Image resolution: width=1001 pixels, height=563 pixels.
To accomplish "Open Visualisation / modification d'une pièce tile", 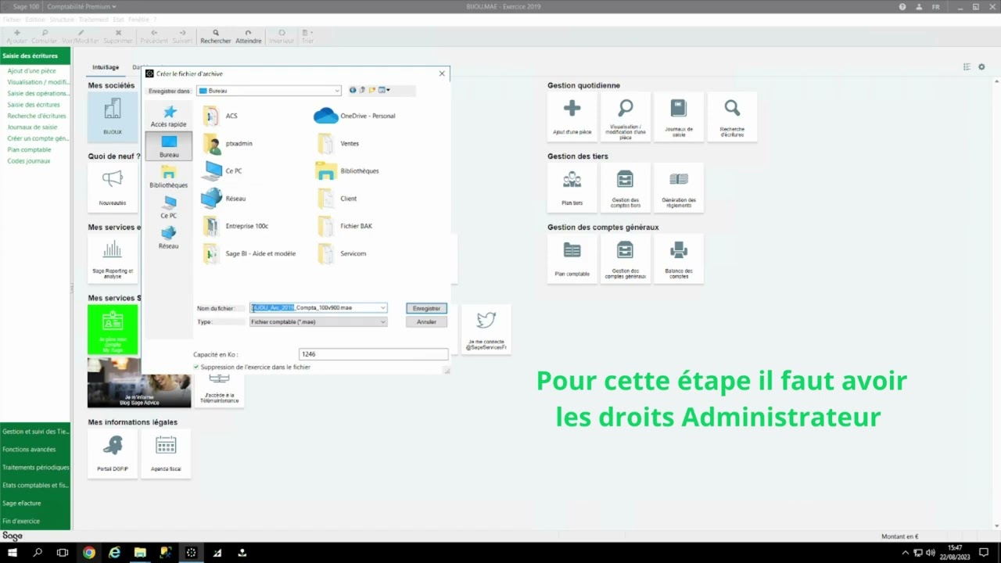I will [626, 117].
